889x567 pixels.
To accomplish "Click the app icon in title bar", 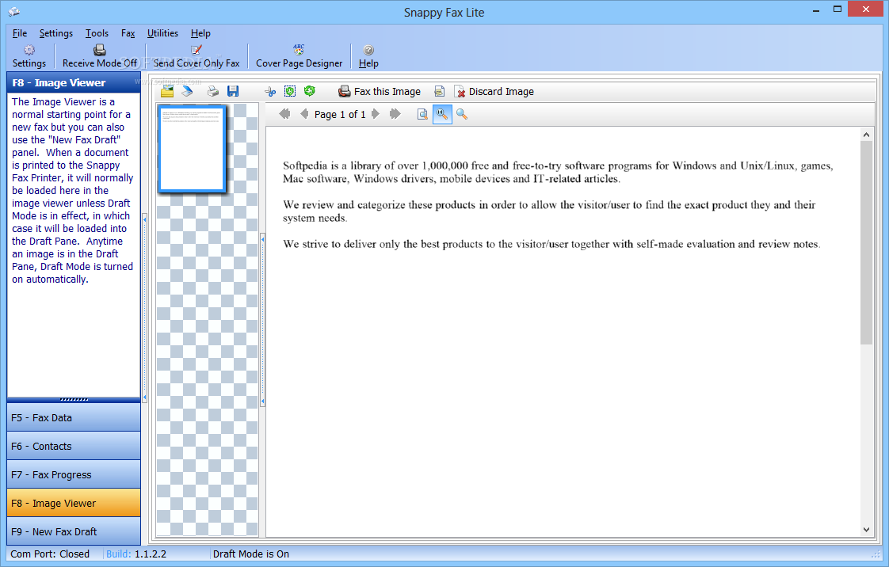I will point(14,12).
